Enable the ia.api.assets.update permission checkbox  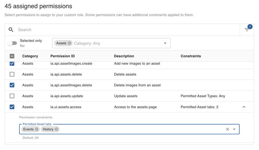(12, 96)
